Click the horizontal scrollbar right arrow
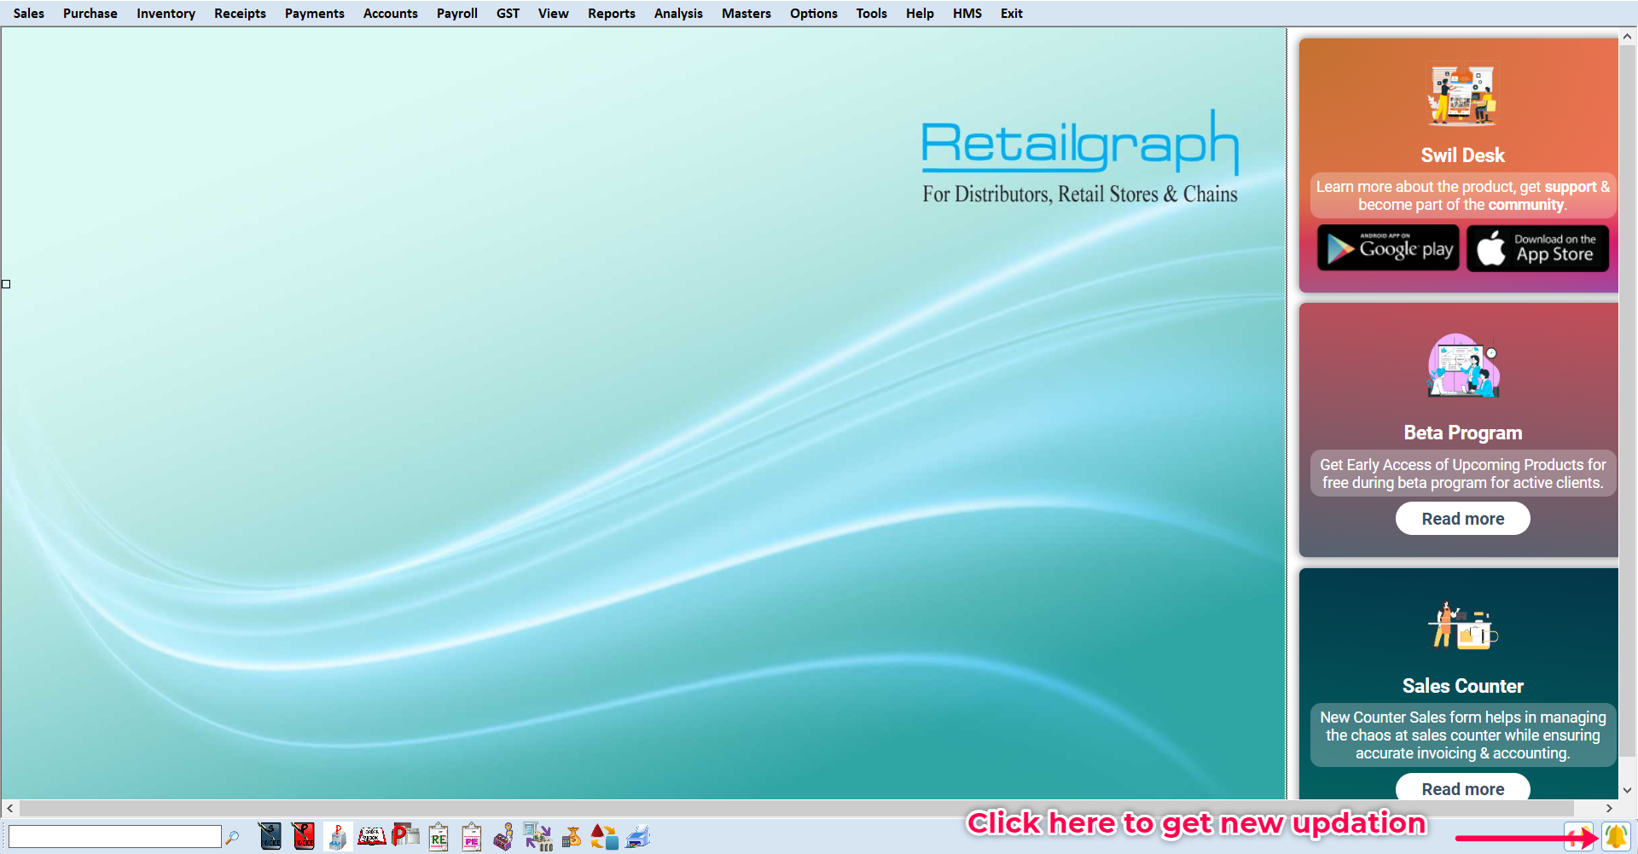 tap(1609, 808)
